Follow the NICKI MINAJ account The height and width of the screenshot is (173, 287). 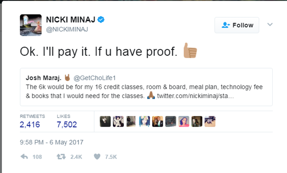coord(236,25)
